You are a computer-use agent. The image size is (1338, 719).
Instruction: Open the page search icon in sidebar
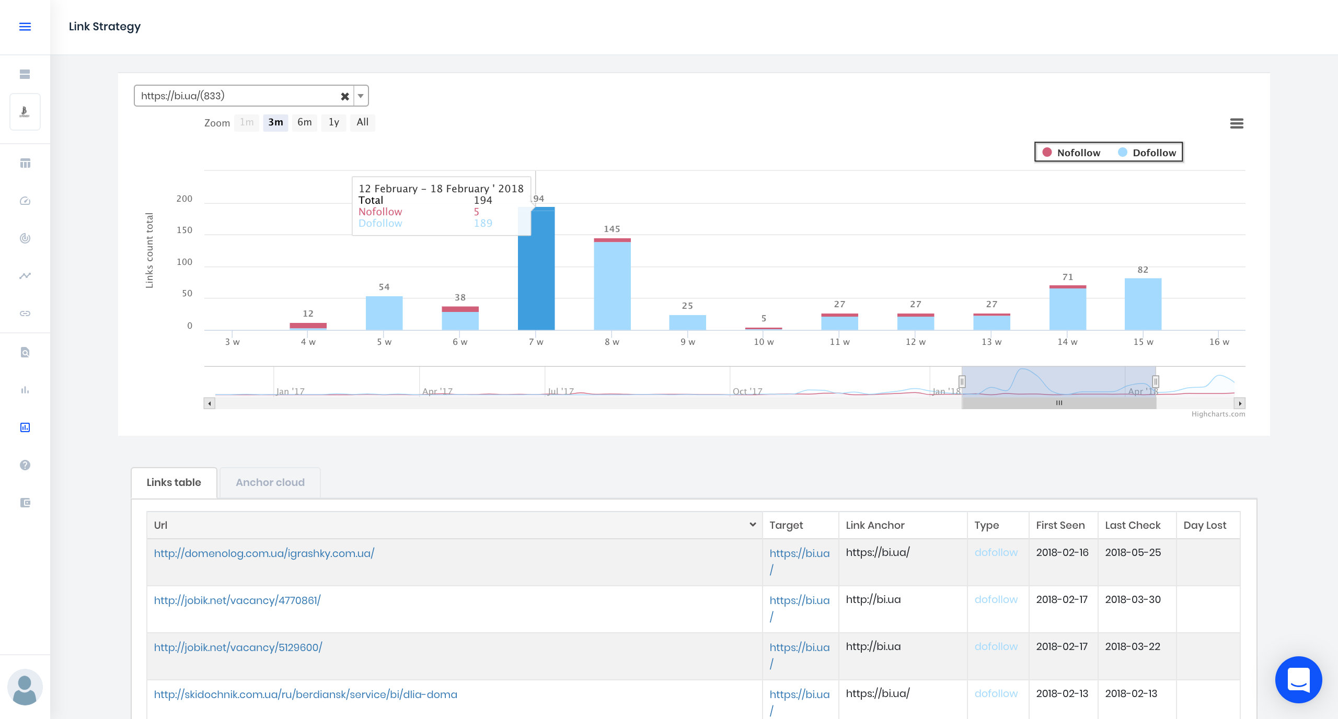[x=25, y=353]
